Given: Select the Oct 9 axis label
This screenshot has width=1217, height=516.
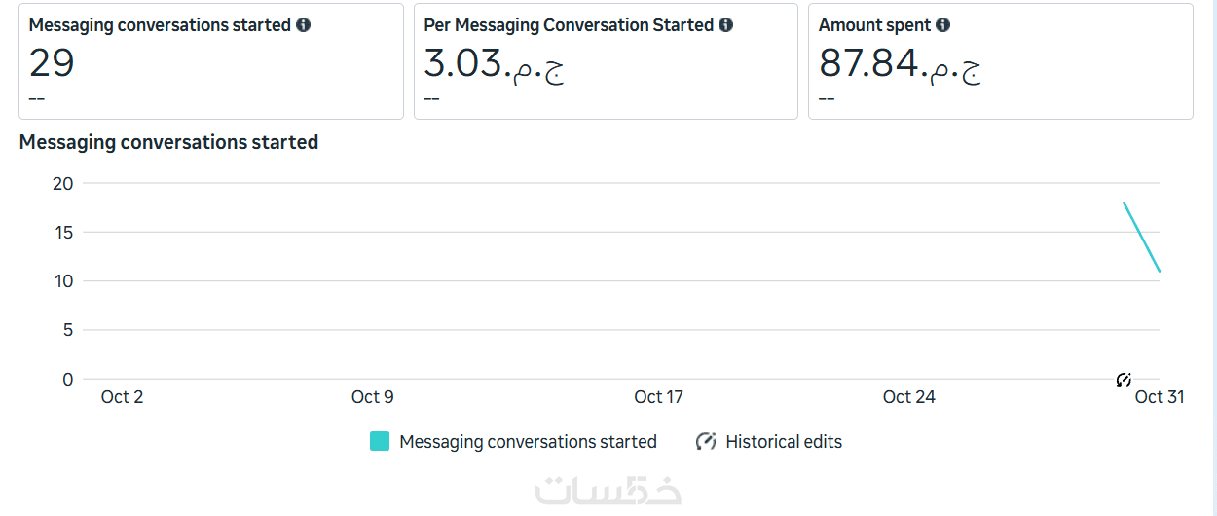Looking at the screenshot, I should point(372,397).
